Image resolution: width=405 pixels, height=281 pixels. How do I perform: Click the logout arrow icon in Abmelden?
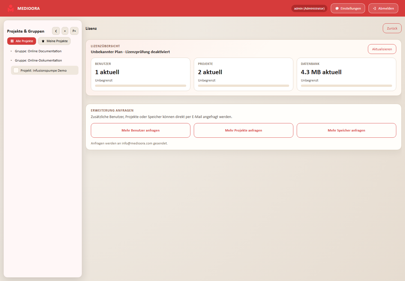[375, 8]
